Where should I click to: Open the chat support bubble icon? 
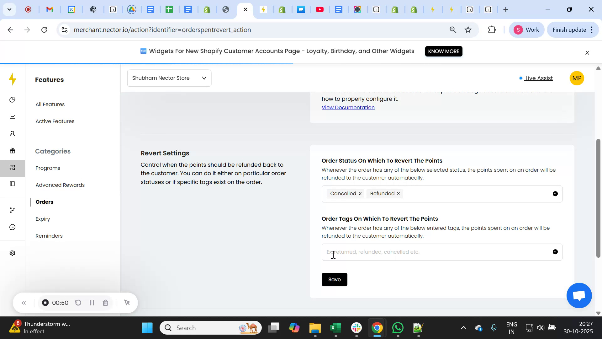pyautogui.click(x=13, y=227)
